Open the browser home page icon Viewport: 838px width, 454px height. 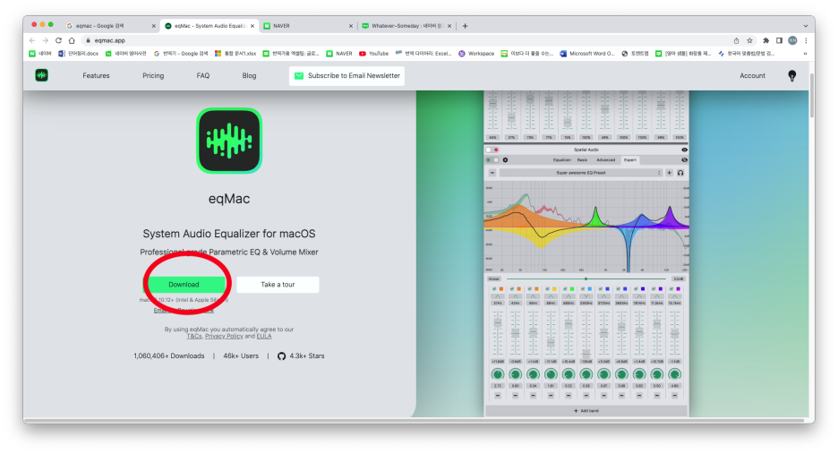(72, 40)
